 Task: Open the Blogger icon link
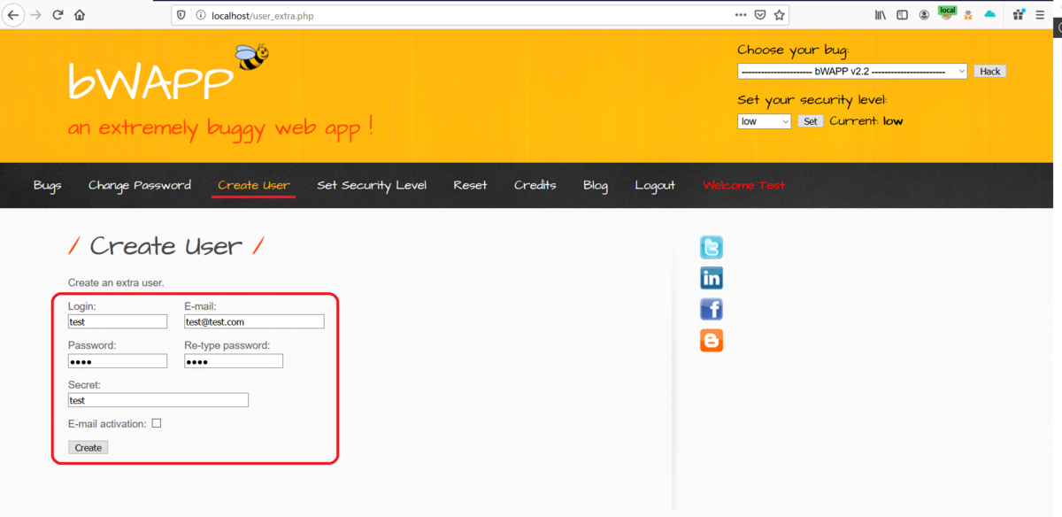[712, 340]
